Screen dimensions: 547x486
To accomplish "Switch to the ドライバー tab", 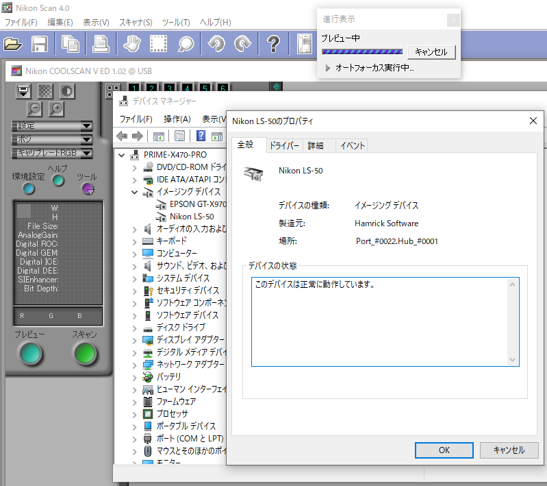I will 284,145.
